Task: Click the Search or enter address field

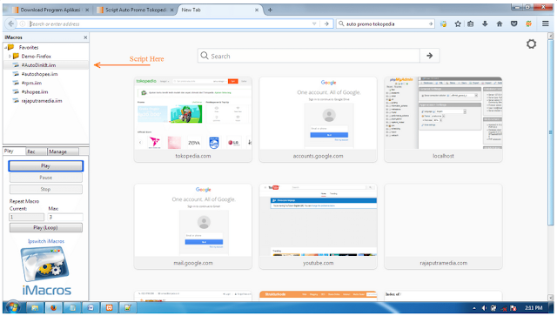Action: click(171, 24)
